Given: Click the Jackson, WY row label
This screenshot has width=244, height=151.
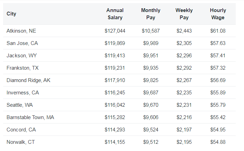Looking at the screenshot, I should [x=21, y=56].
